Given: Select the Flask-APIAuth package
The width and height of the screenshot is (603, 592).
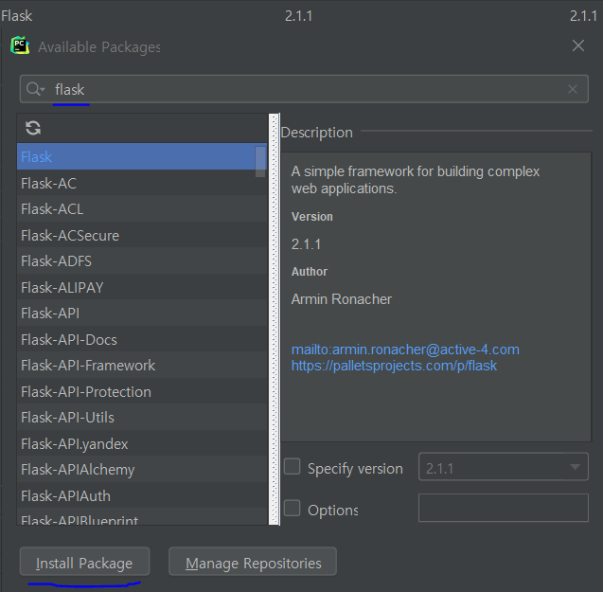Looking at the screenshot, I should tap(142, 495).
